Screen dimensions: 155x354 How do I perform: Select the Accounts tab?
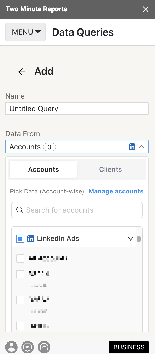(43, 169)
